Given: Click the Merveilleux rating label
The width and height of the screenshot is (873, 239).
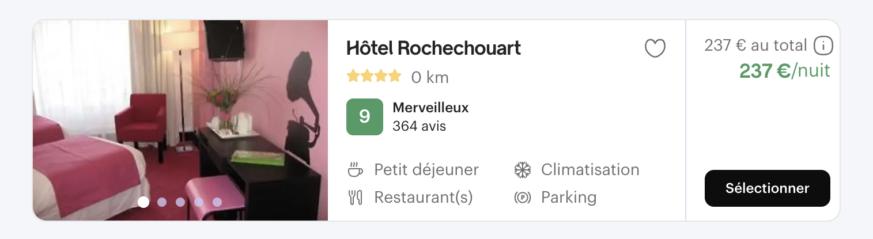Looking at the screenshot, I should tap(430, 108).
